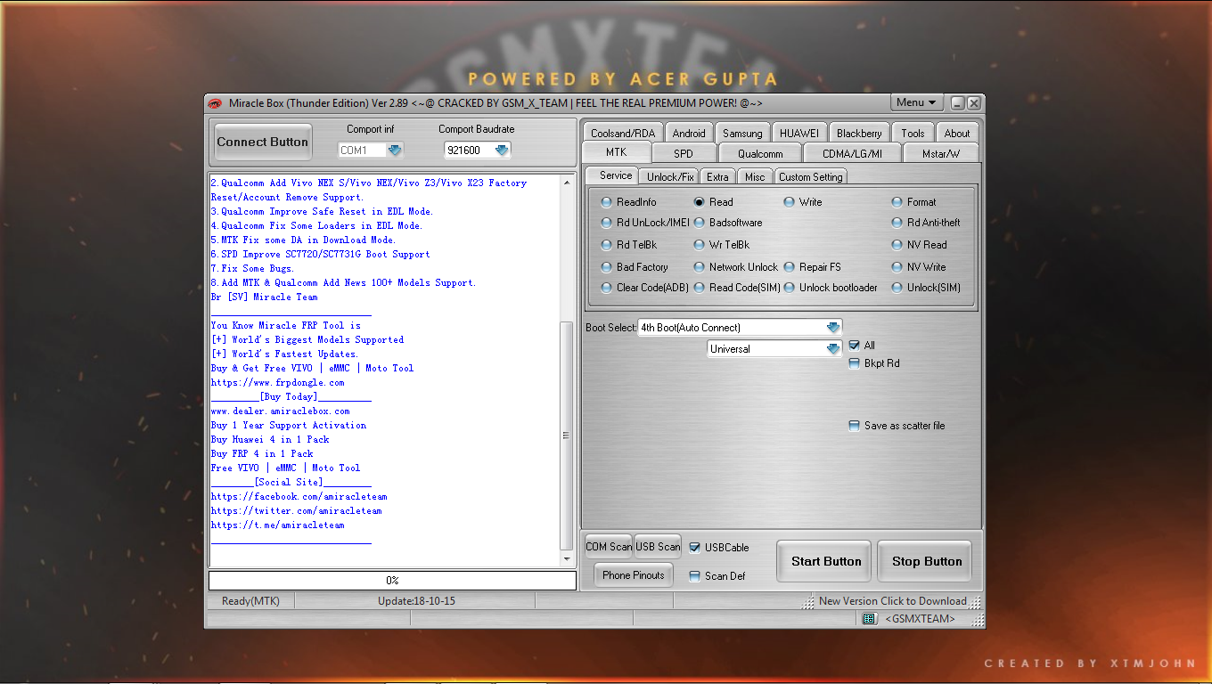Select the SPD tab

coord(684,153)
